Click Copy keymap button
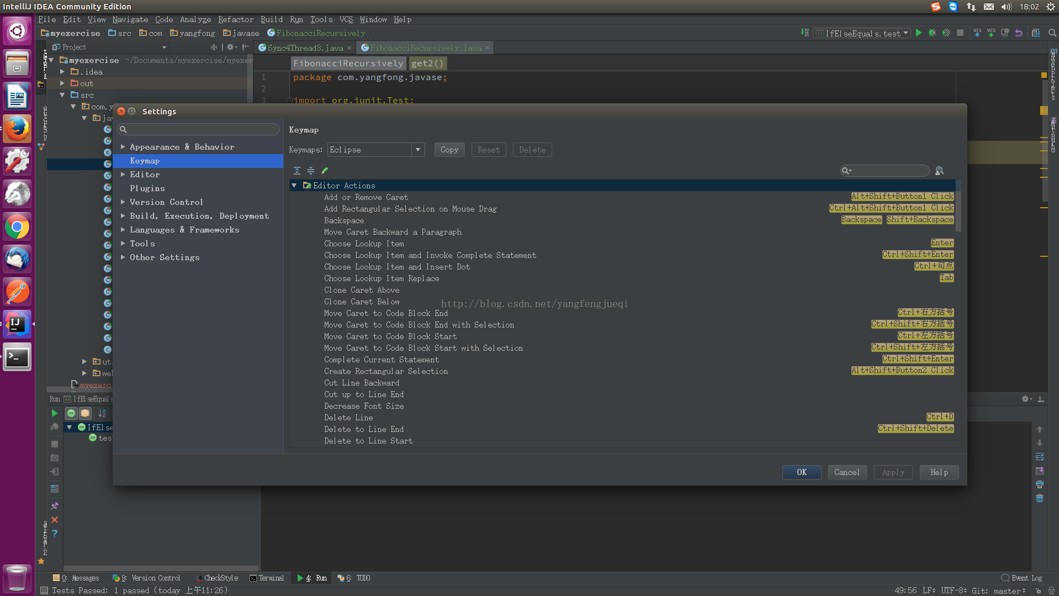 click(x=449, y=150)
